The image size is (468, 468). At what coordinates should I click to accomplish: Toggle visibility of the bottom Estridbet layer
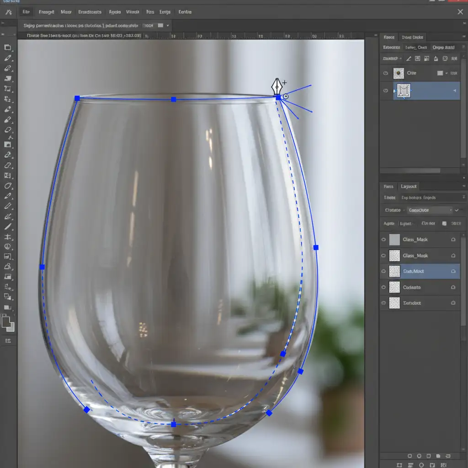click(x=383, y=303)
